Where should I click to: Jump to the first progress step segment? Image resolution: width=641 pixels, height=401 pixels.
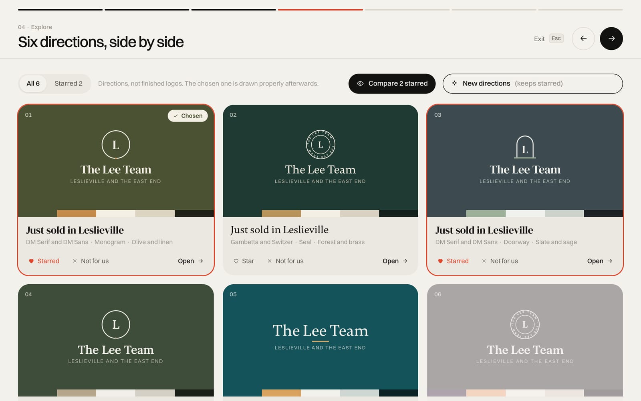tap(60, 10)
